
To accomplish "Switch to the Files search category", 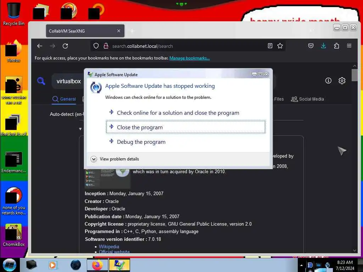I will point(279,99).
